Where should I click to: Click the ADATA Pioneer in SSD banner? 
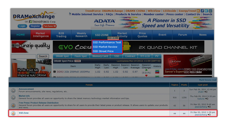point(151,23)
